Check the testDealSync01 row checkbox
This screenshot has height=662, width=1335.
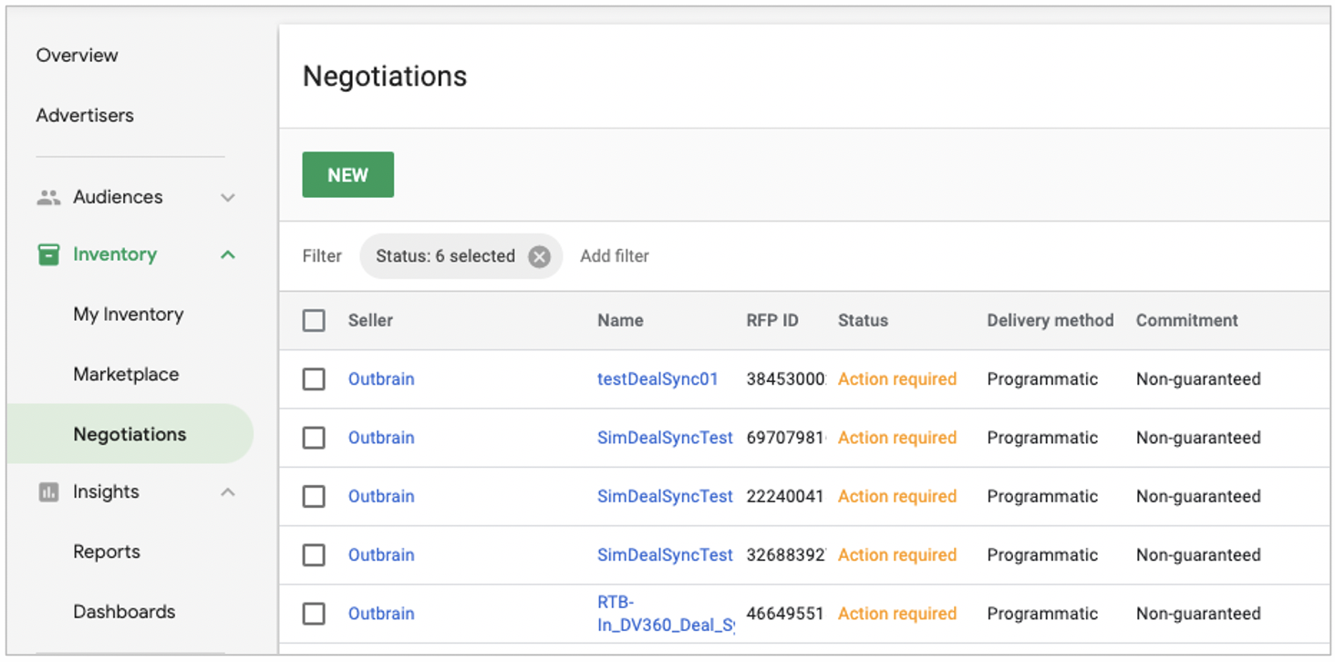(x=314, y=379)
